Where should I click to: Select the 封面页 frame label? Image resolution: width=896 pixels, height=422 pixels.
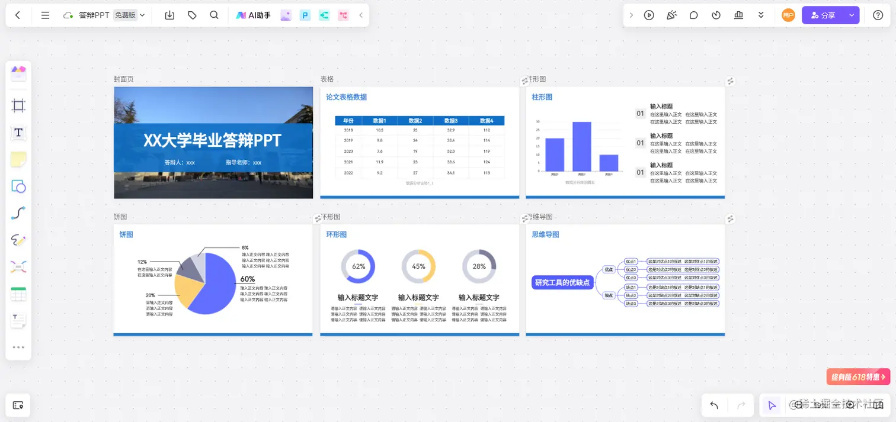point(124,79)
